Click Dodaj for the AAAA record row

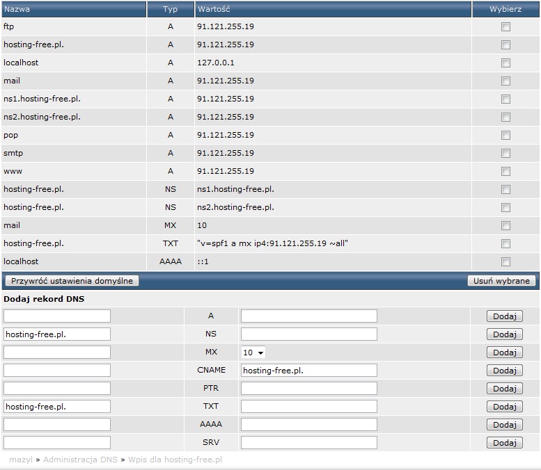[504, 425]
